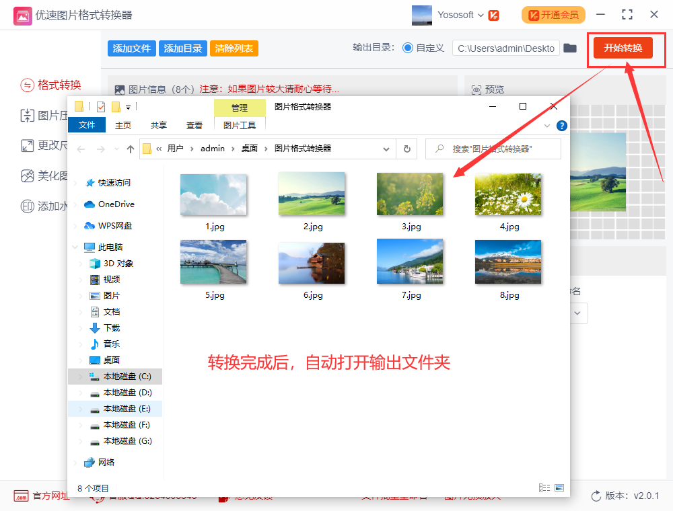Open the 4.jpg image thumbnail
This screenshot has height=511, width=673.
pyautogui.click(x=508, y=194)
